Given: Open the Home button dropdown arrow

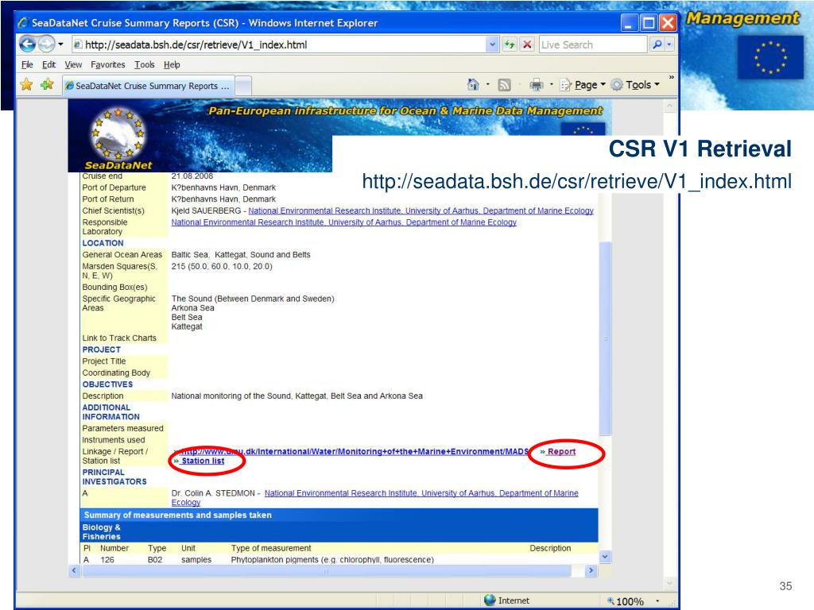Looking at the screenshot, I should coord(488,84).
